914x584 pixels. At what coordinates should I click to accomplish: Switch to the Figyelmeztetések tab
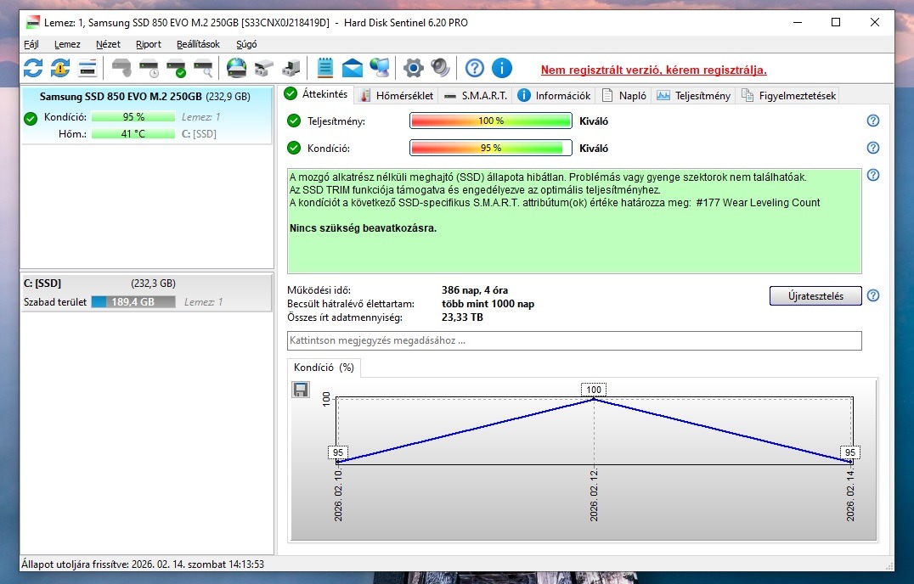[788, 95]
